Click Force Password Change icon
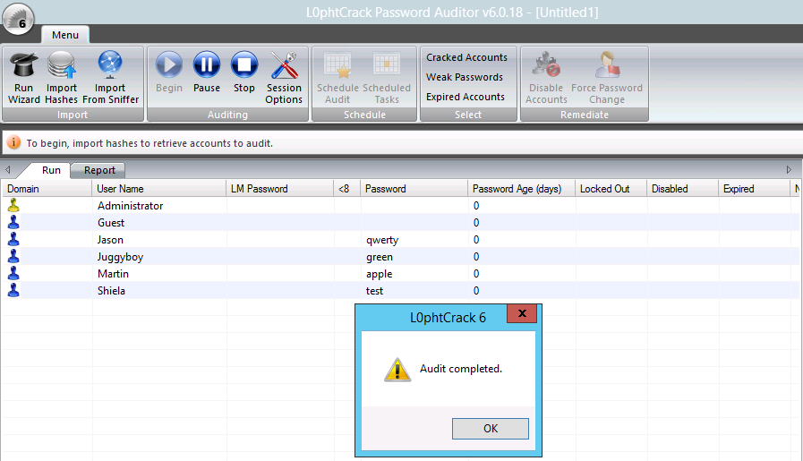The image size is (803, 461). [607, 64]
